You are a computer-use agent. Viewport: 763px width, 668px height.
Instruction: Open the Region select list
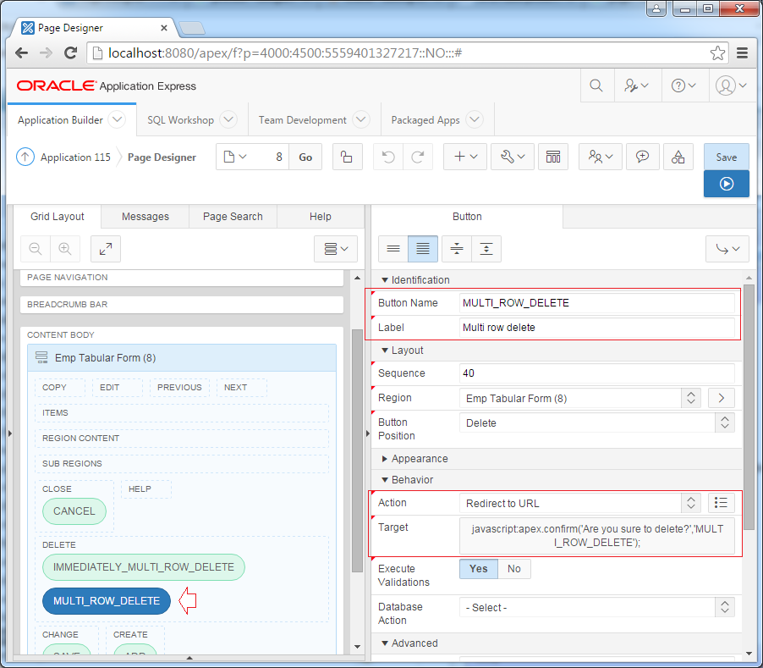(580, 398)
